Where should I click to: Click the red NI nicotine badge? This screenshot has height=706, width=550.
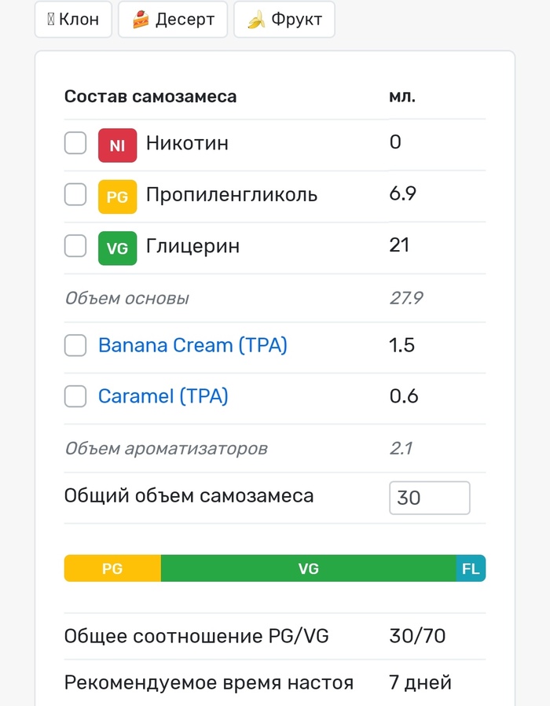tap(118, 145)
